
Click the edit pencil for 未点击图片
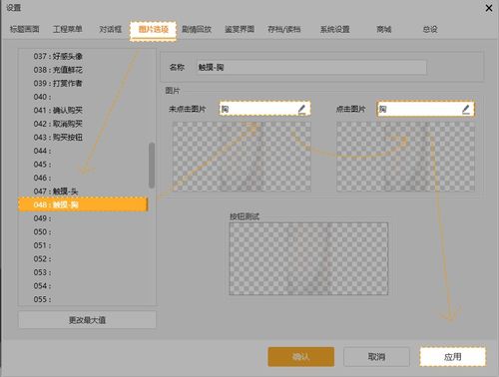tap(301, 109)
